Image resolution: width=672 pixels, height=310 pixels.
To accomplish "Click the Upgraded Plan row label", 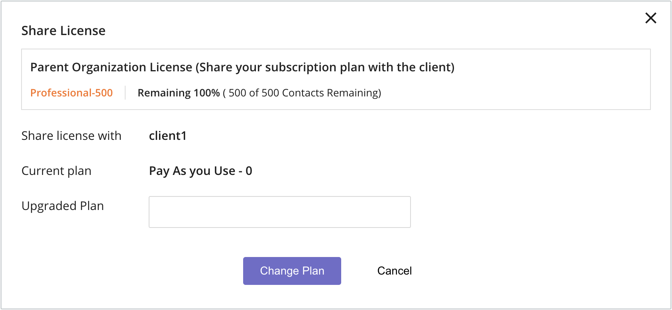I will [63, 206].
